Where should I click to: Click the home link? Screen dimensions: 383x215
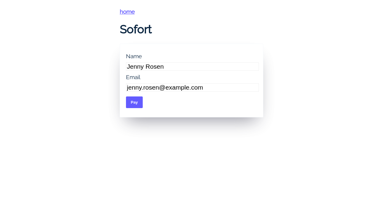pos(127,12)
